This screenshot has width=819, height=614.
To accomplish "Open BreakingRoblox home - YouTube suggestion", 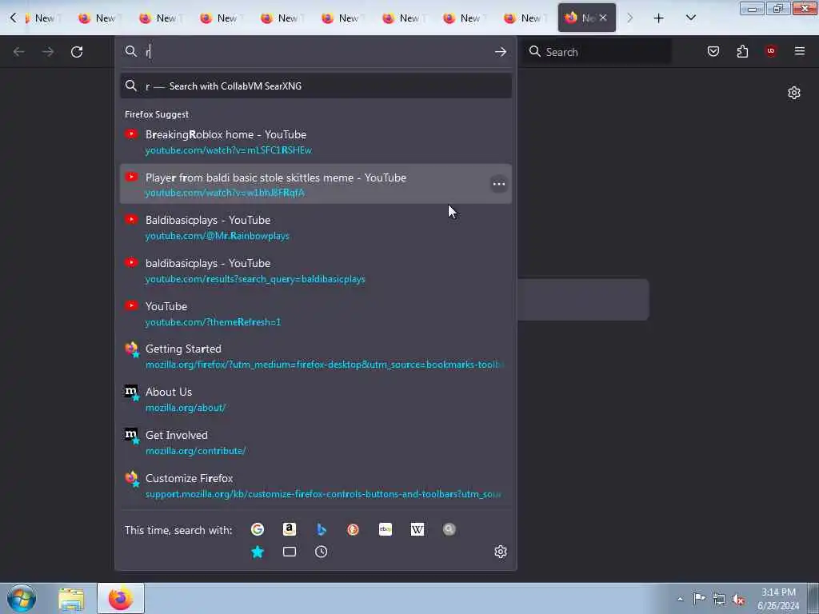I will 315,142.
